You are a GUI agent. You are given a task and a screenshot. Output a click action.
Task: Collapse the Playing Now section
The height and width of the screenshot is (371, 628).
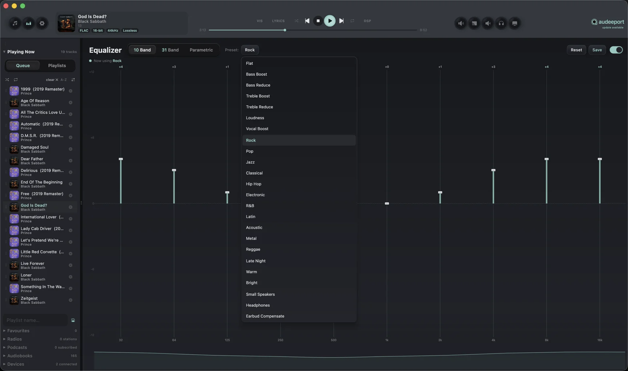coord(4,52)
